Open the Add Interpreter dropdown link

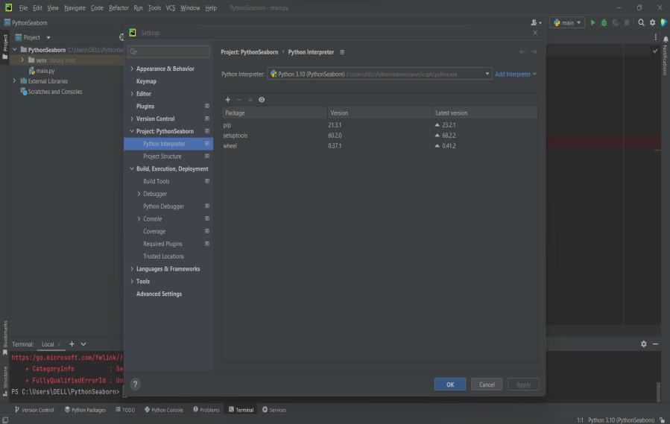click(x=515, y=75)
